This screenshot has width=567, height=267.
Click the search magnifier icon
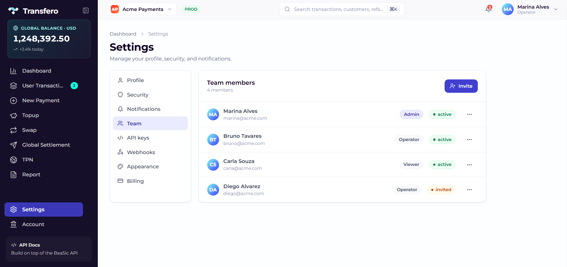[x=287, y=9]
